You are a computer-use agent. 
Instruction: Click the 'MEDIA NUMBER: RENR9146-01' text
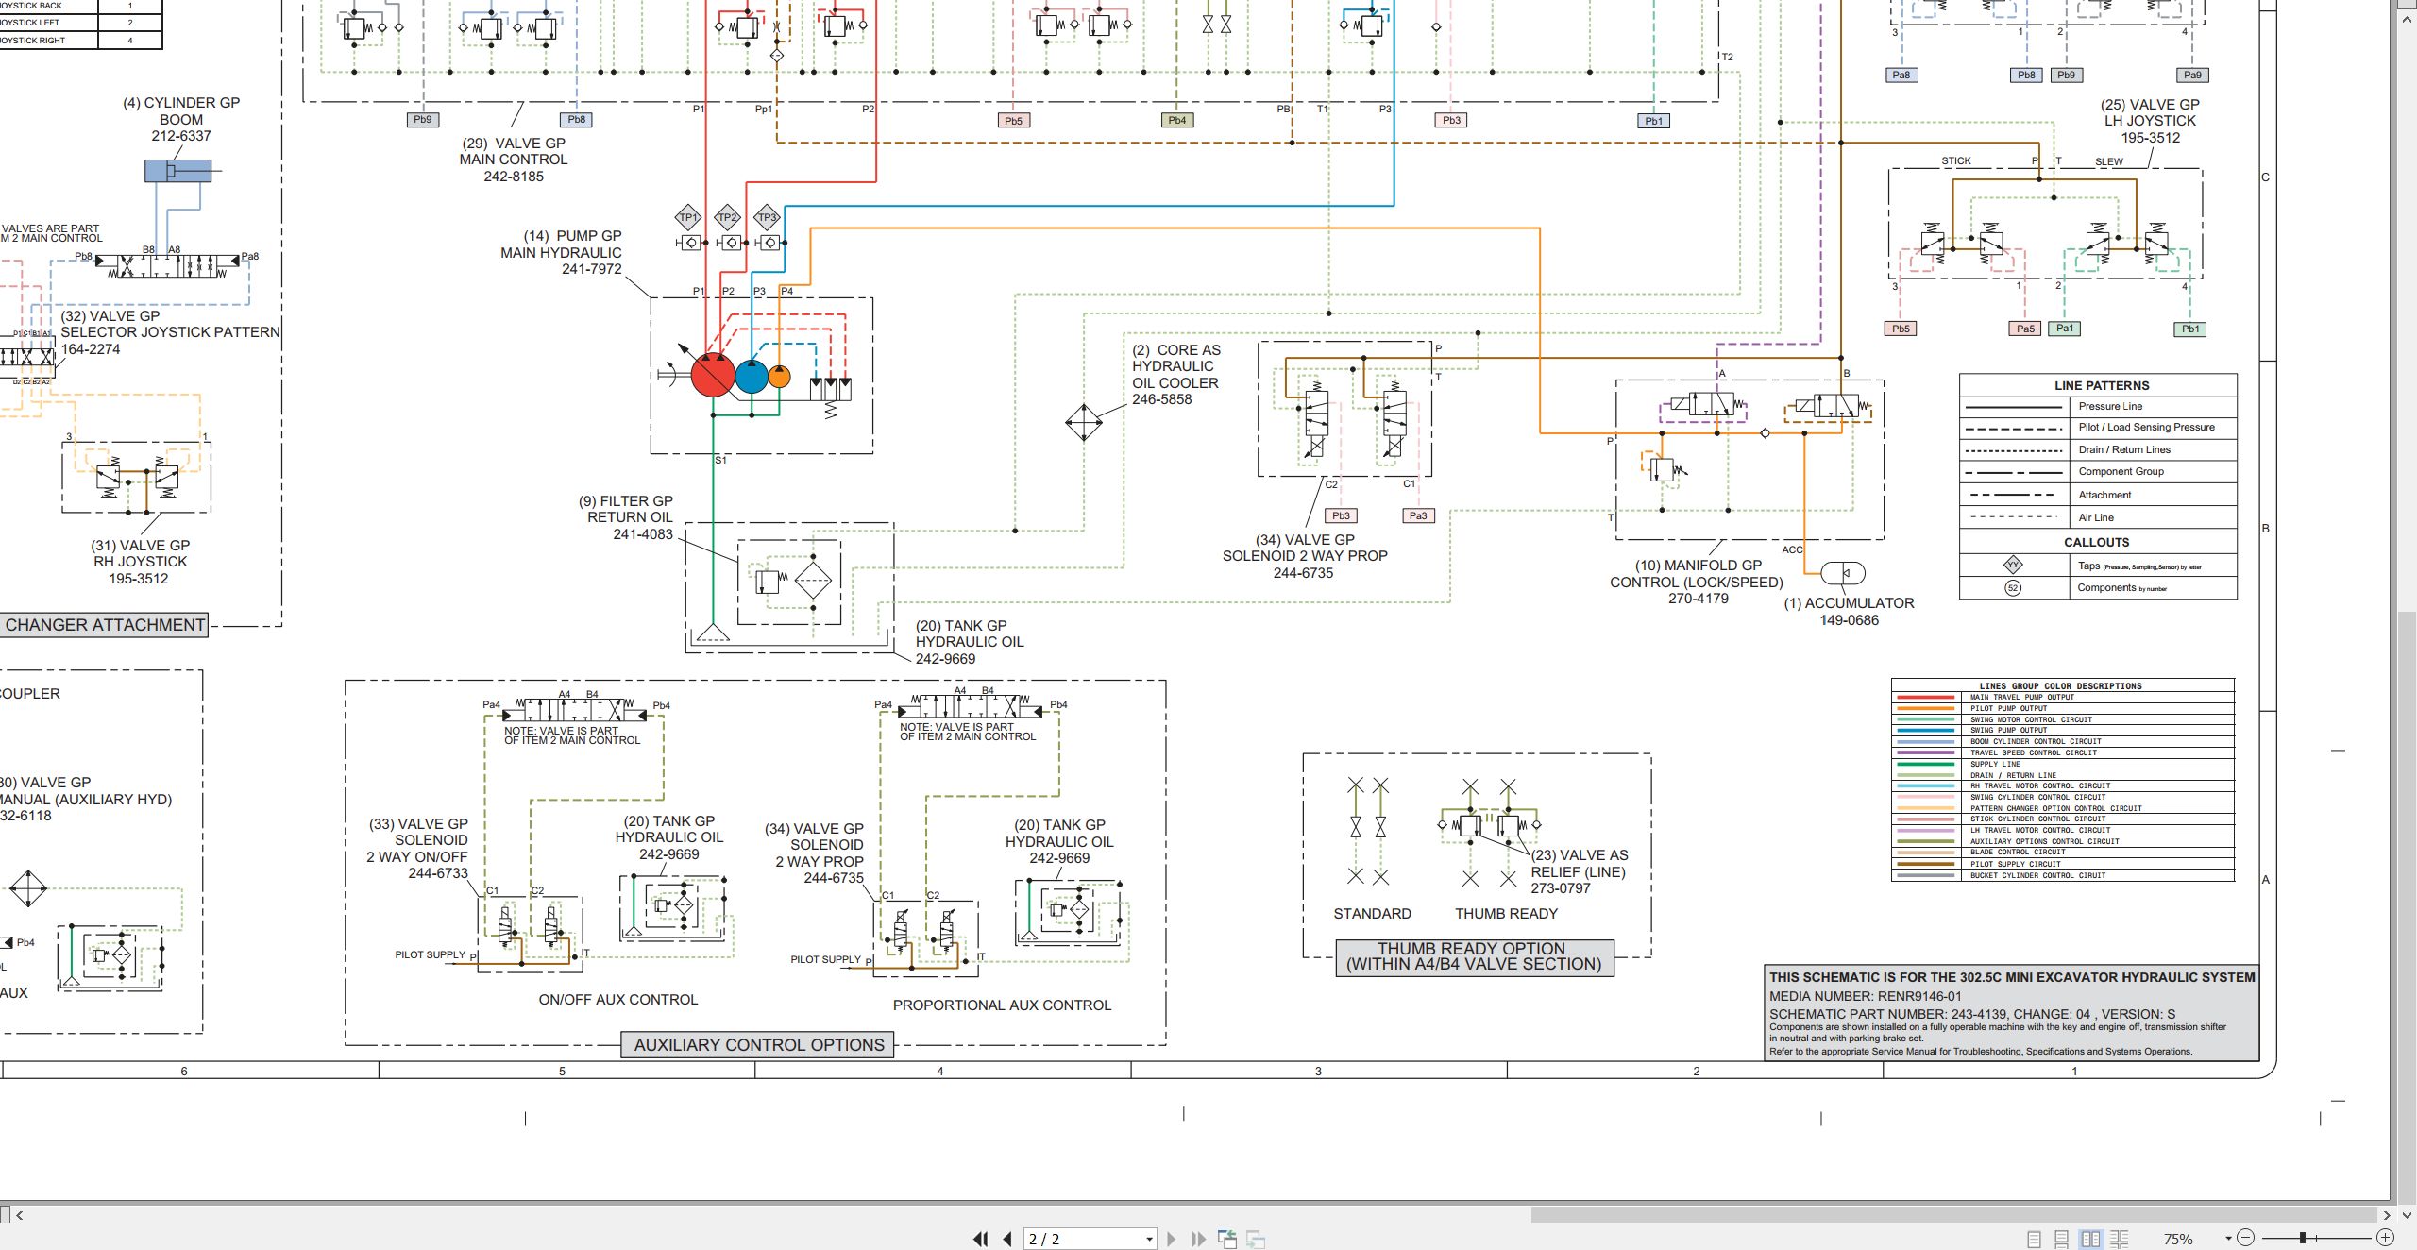coord(1865,996)
